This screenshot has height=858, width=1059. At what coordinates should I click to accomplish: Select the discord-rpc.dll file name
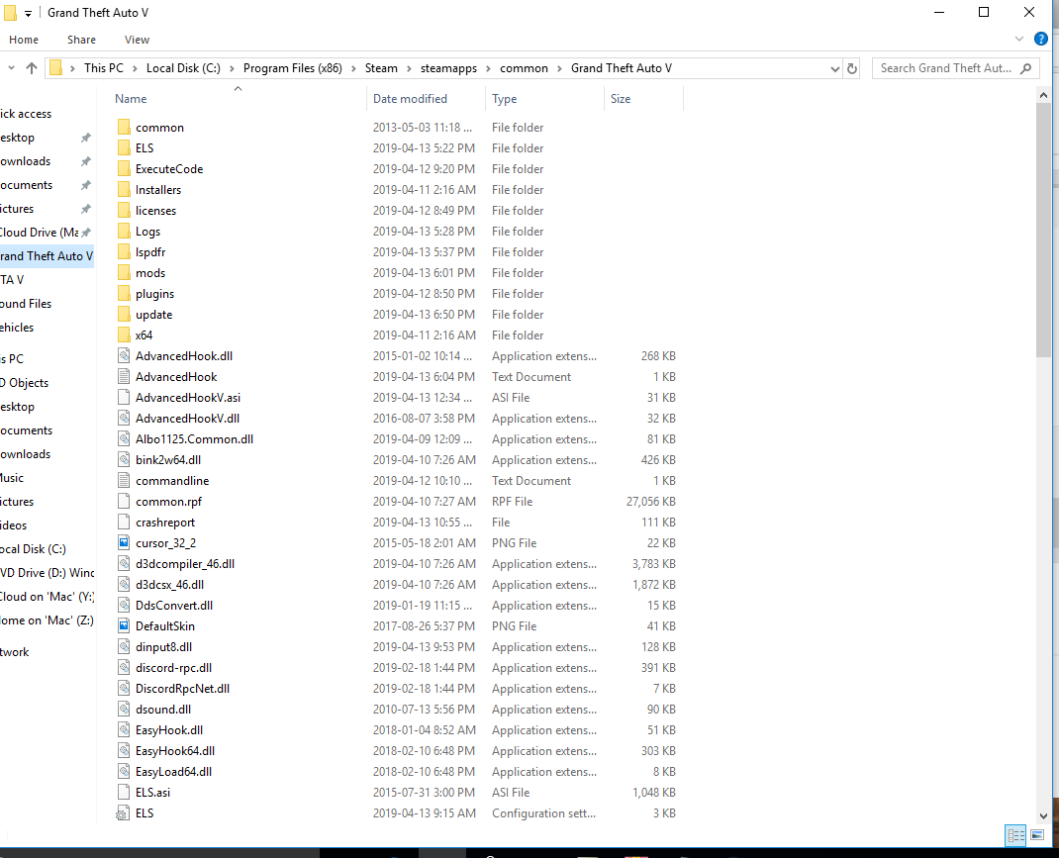click(173, 668)
